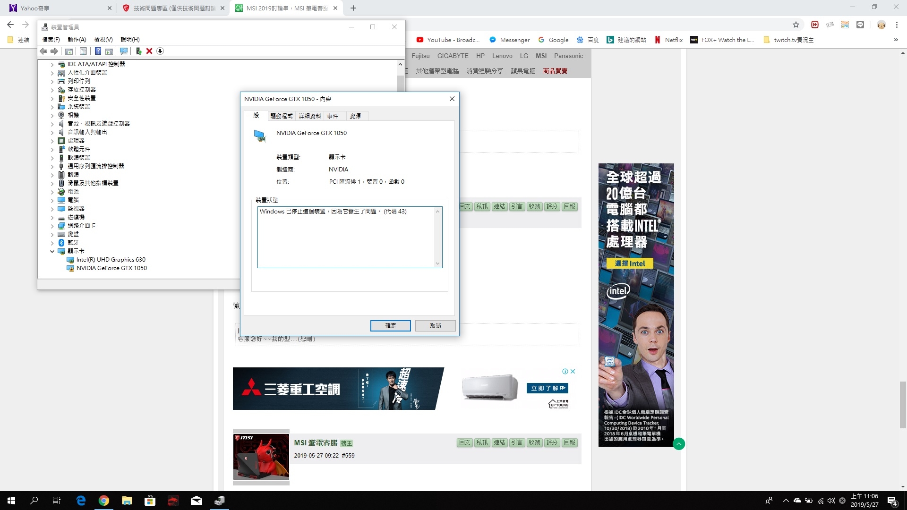Select Intel(R) UHD Graphics 630 device
Screen dimensions: 907x510
click(x=111, y=260)
